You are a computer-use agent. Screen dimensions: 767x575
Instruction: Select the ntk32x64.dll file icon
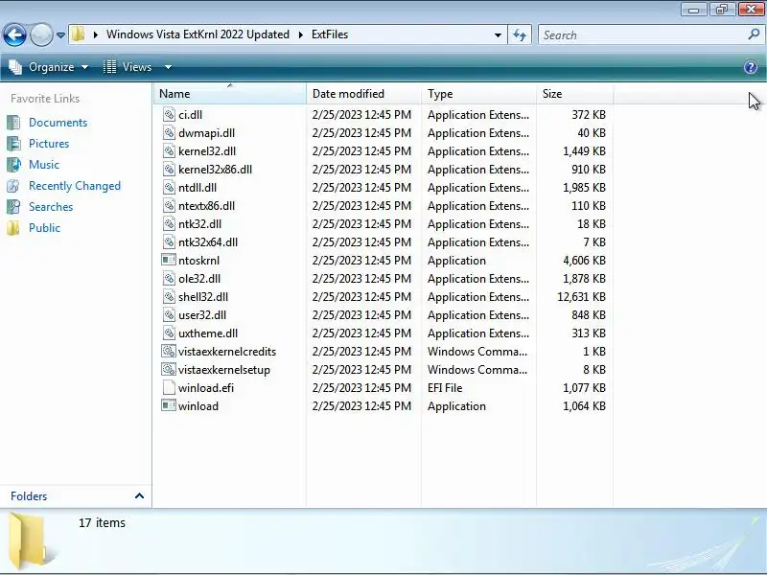pyautogui.click(x=169, y=242)
